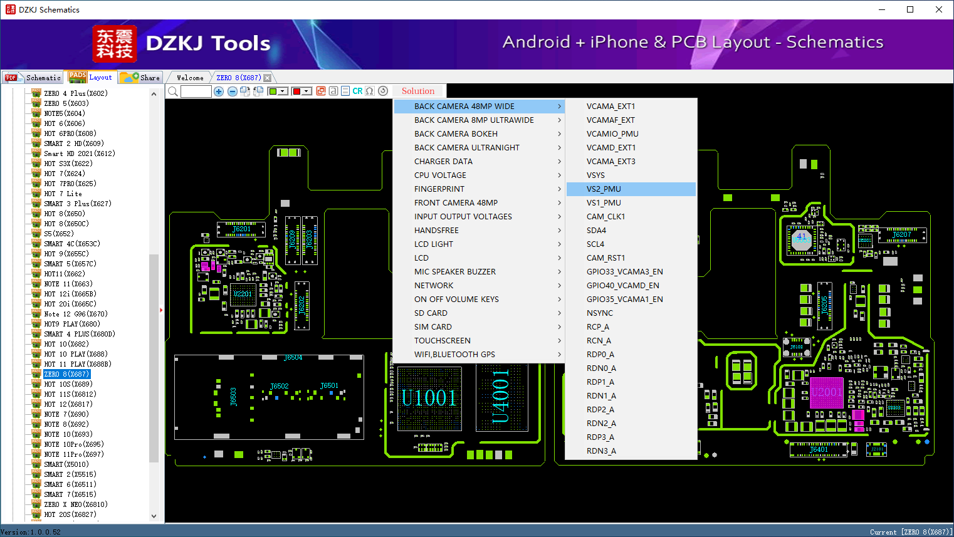Click the cyan CR toolbar icon

pyautogui.click(x=357, y=91)
